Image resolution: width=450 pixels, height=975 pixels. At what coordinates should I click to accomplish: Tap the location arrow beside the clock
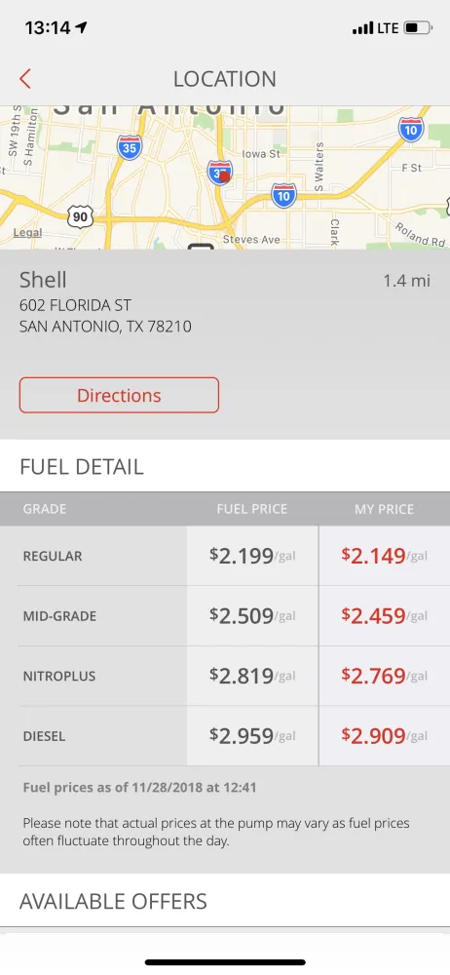(82, 27)
